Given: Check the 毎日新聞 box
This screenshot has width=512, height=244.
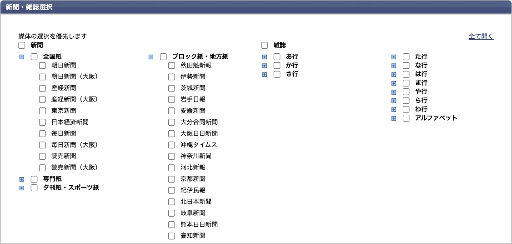Looking at the screenshot, I should [x=42, y=133].
